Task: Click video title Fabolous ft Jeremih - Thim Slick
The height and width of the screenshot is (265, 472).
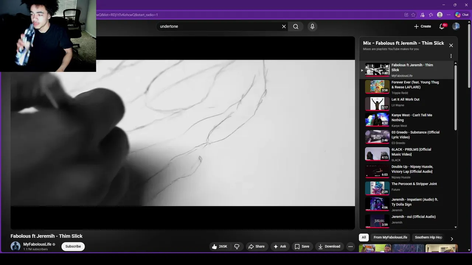Action: tap(46, 236)
